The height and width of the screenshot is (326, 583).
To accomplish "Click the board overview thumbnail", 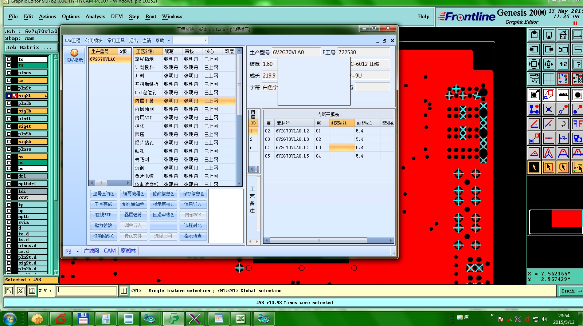I will click(555, 222).
